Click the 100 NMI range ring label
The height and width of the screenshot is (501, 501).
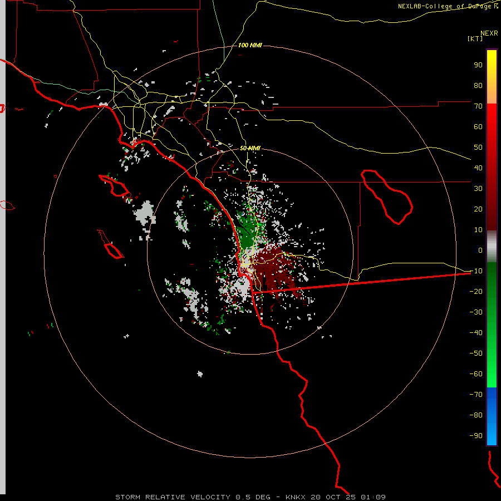tap(250, 45)
